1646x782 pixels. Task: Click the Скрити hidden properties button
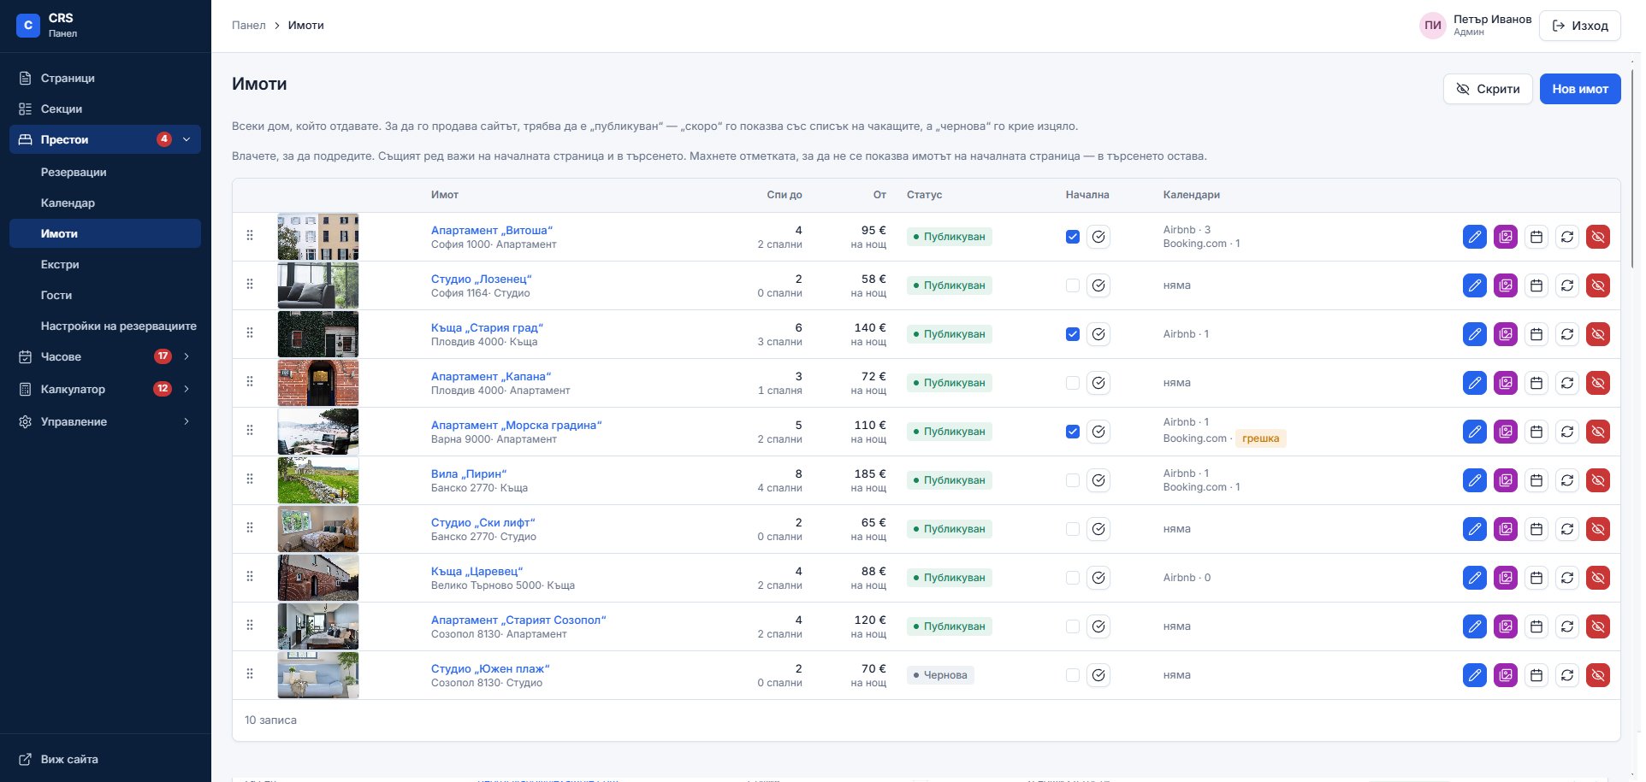(x=1487, y=89)
